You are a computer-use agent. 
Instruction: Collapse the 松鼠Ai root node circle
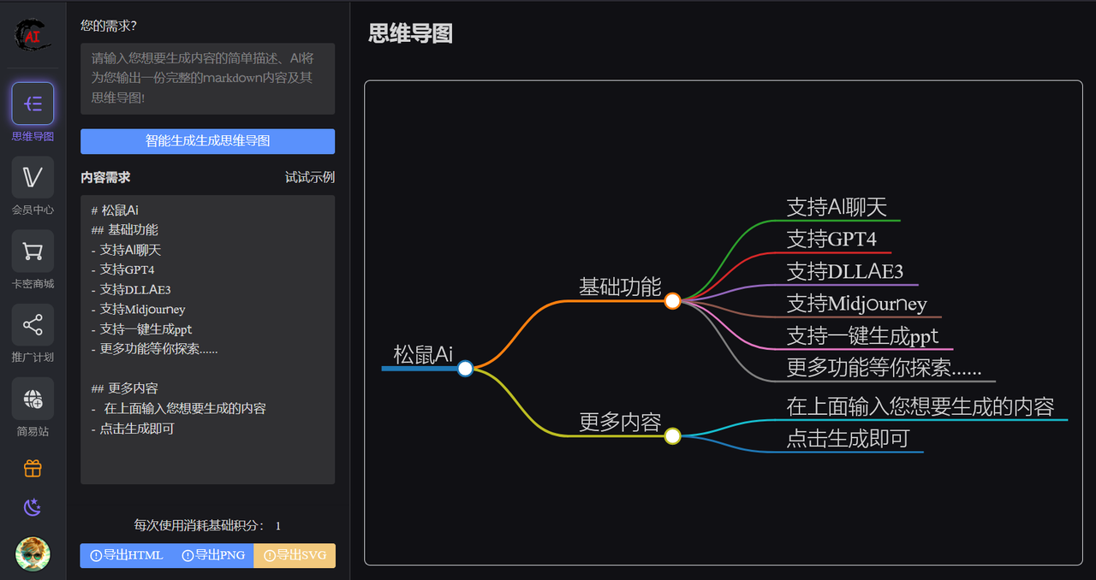pyautogui.click(x=465, y=369)
